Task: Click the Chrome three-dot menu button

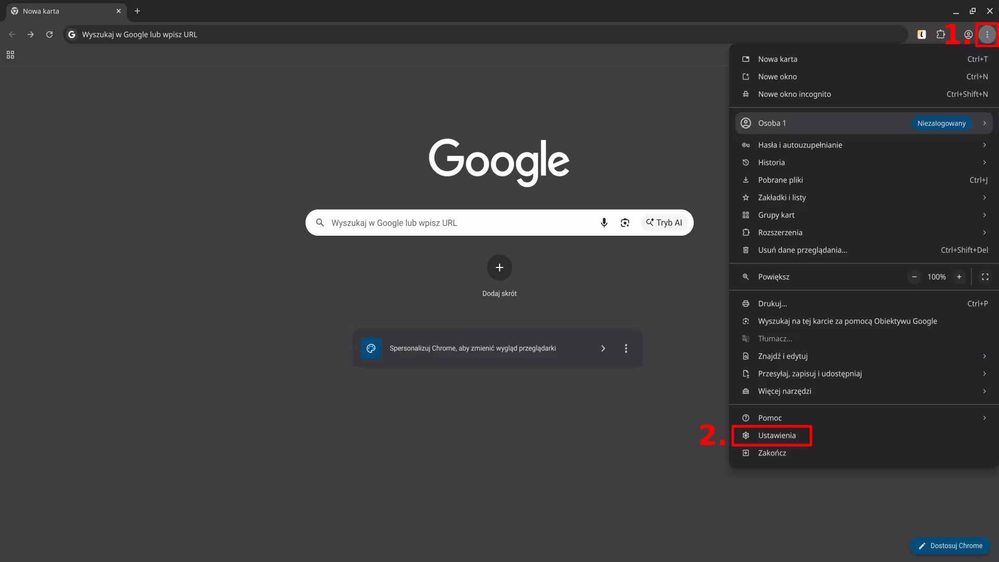Action: coord(987,34)
